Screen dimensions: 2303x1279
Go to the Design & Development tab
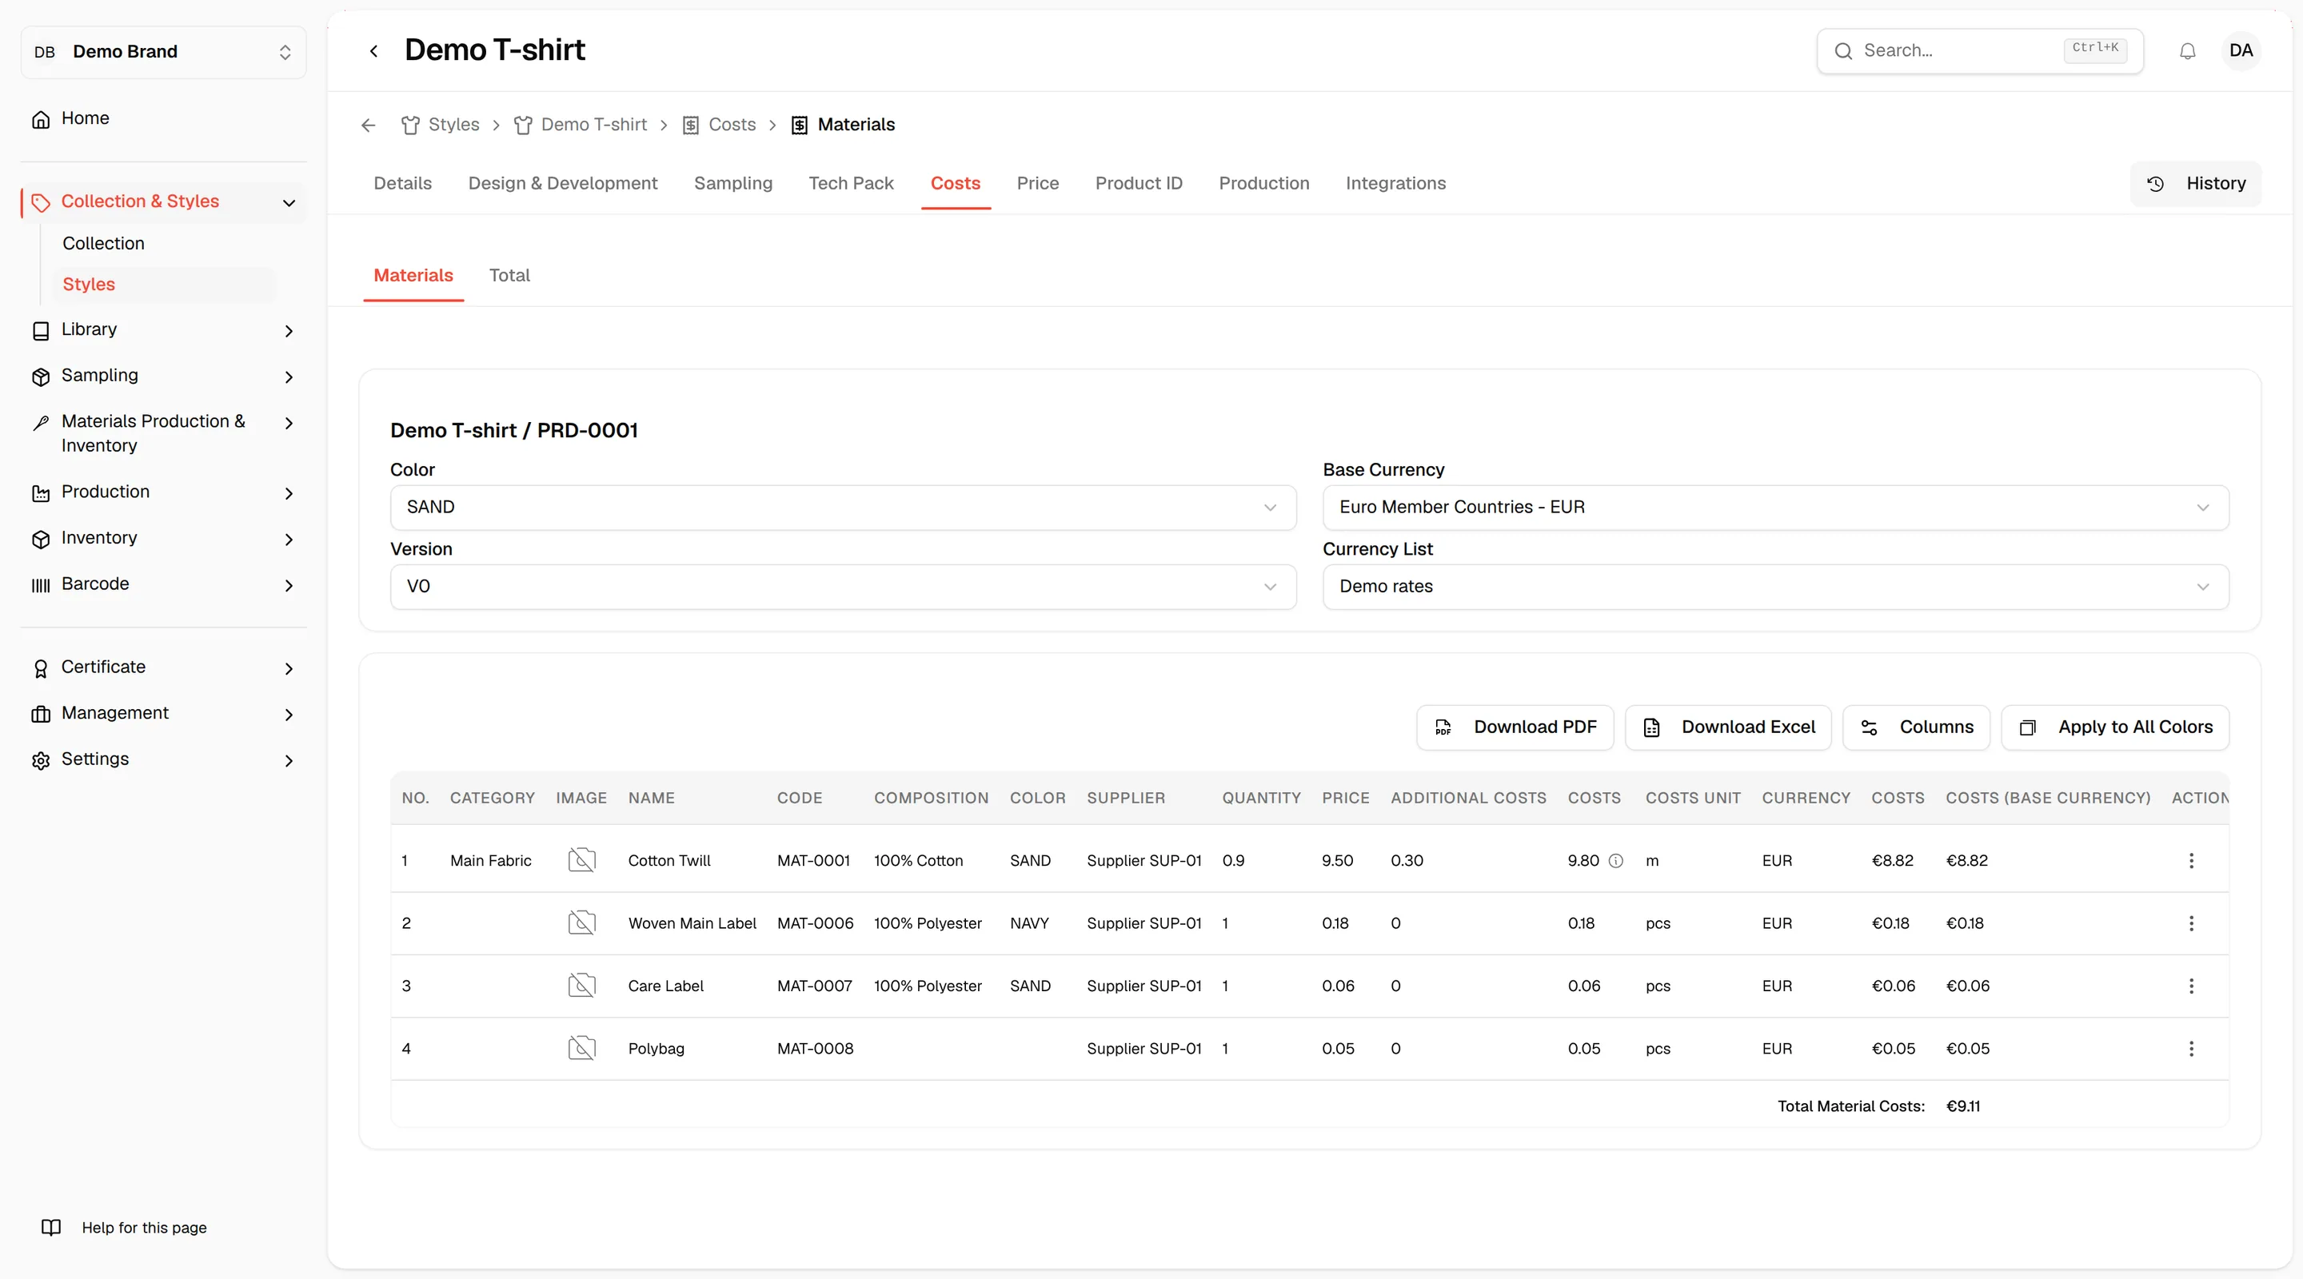tap(562, 183)
